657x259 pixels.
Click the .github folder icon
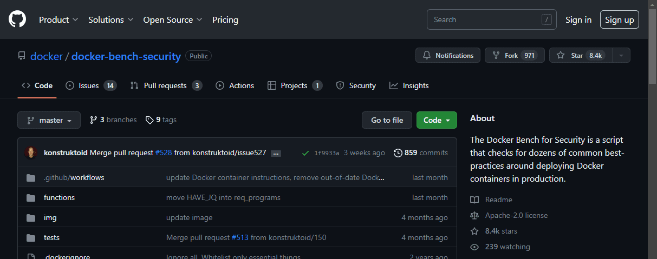[x=31, y=177]
